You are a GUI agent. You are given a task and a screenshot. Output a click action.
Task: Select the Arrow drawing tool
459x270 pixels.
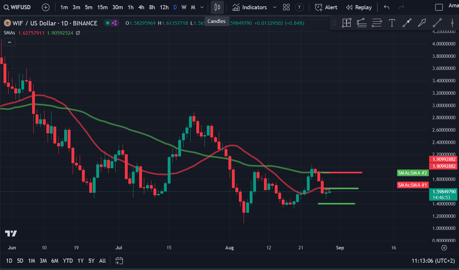click(422, 23)
